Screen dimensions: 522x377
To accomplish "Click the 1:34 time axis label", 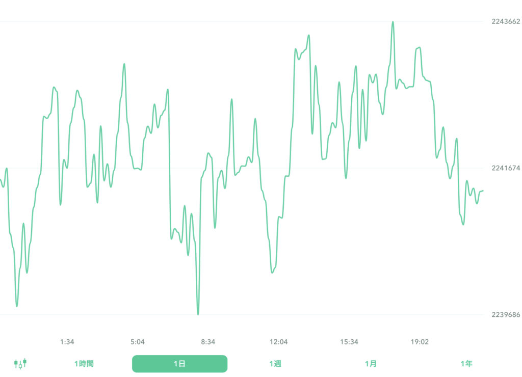I will coord(67,342).
